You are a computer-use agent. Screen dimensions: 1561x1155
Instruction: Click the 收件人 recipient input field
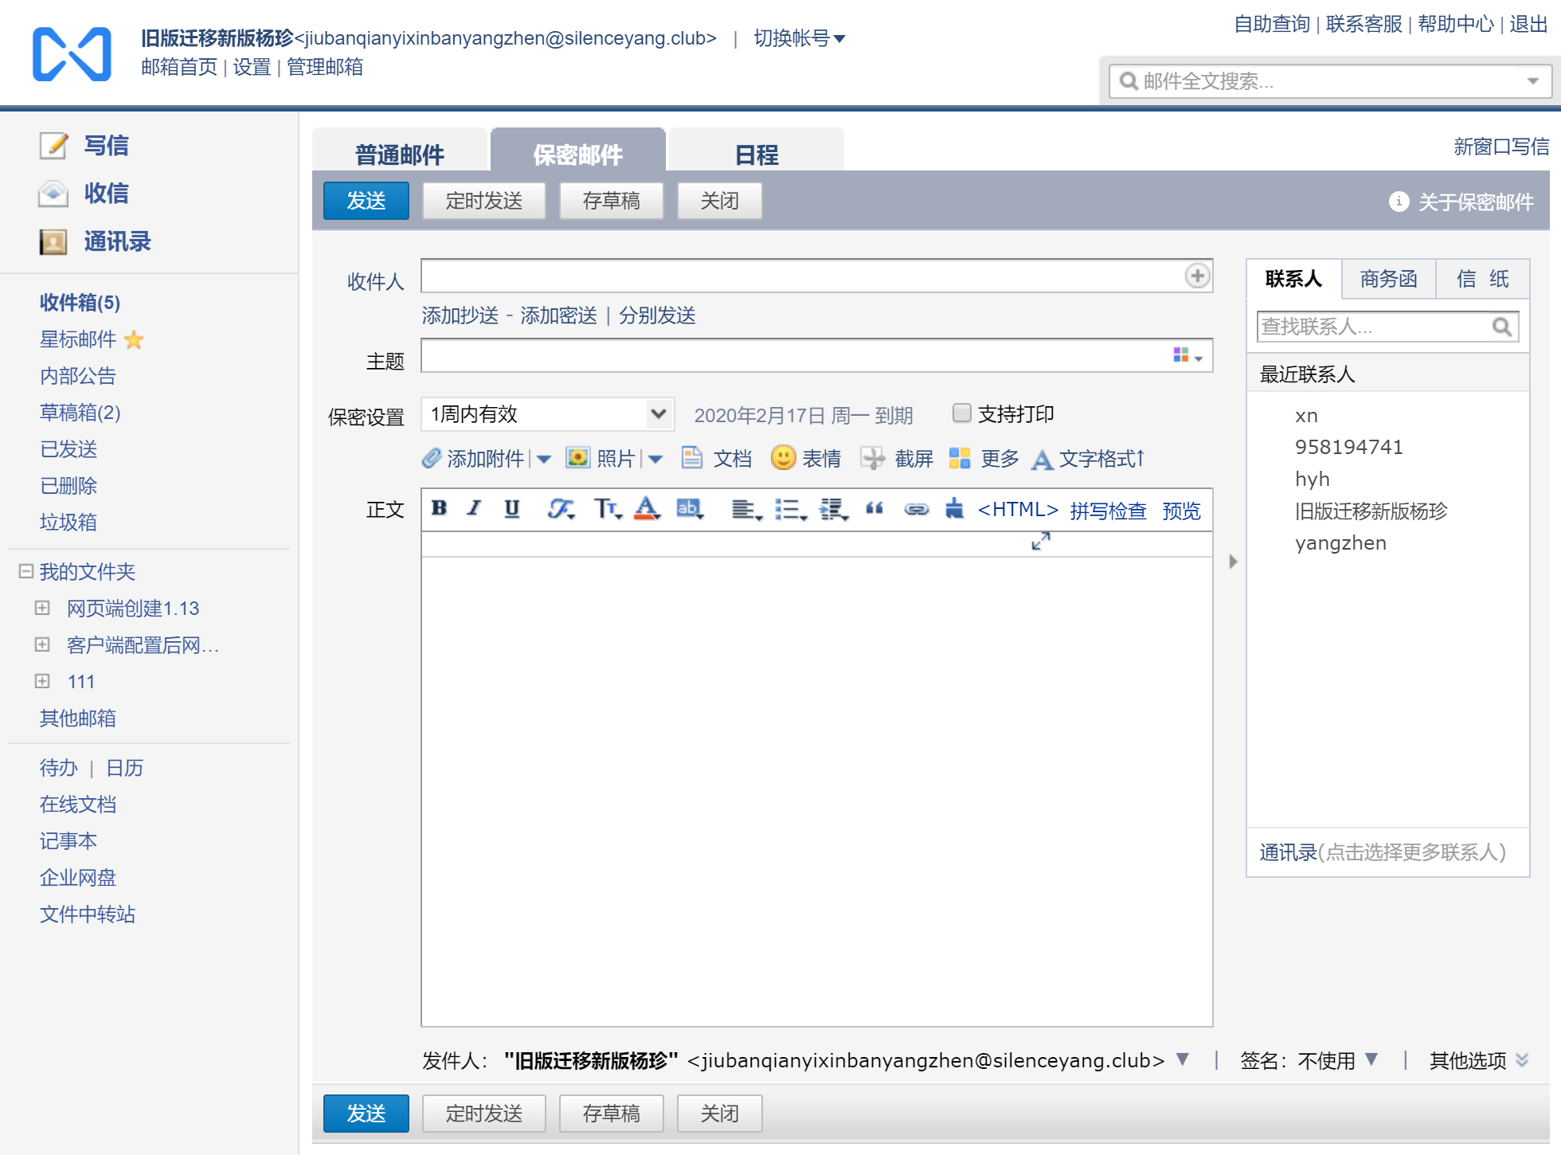pos(816,276)
